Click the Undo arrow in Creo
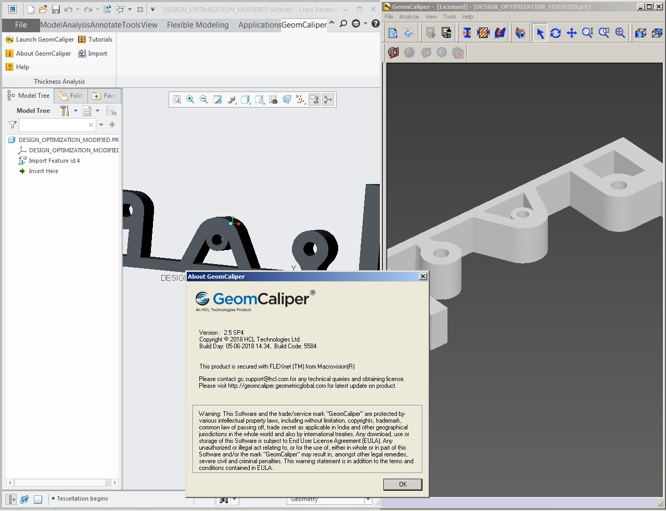The image size is (666, 511). 68,9
